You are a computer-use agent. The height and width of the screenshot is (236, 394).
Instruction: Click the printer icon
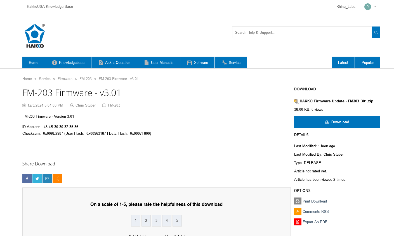(x=298, y=201)
